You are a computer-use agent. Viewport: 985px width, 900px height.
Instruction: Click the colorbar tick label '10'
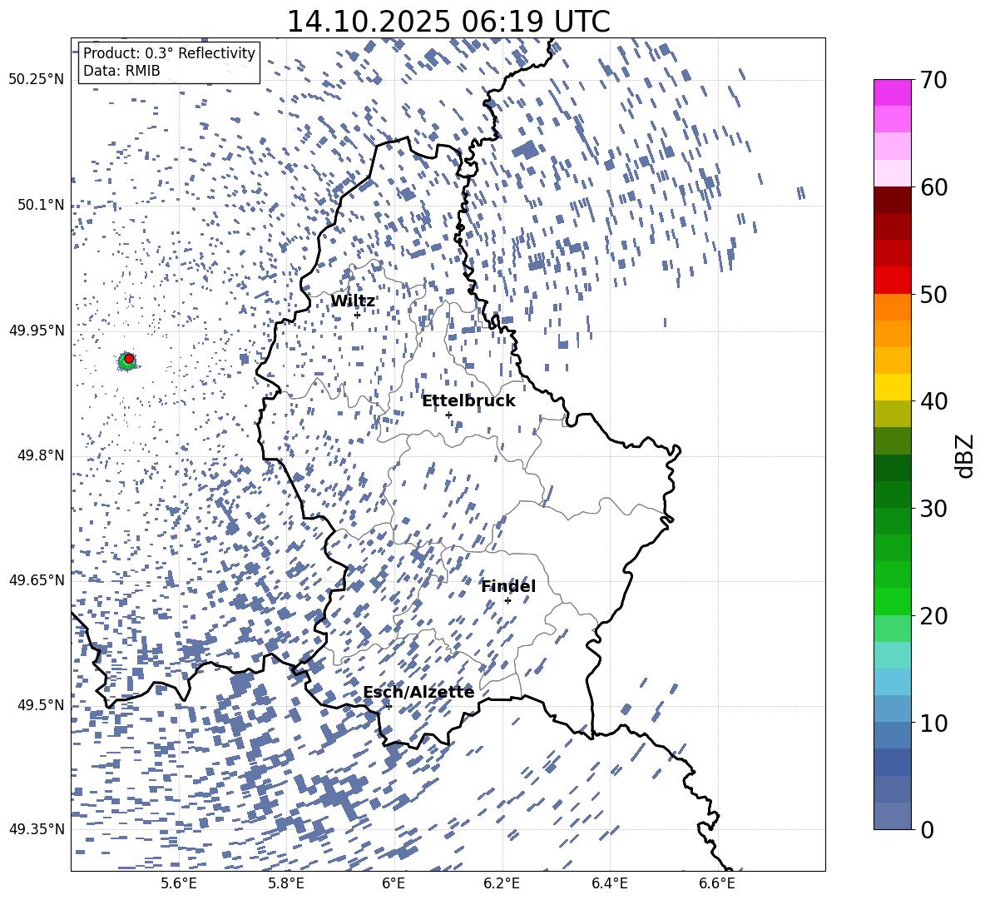click(933, 723)
